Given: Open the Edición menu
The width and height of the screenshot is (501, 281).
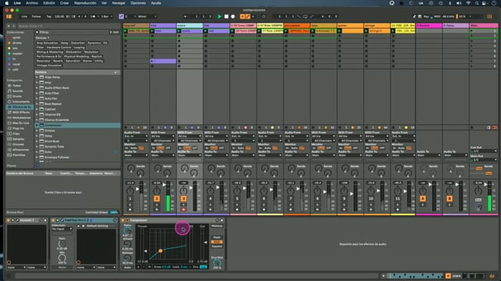Looking at the screenshot, I should pyautogui.click(x=49, y=3).
